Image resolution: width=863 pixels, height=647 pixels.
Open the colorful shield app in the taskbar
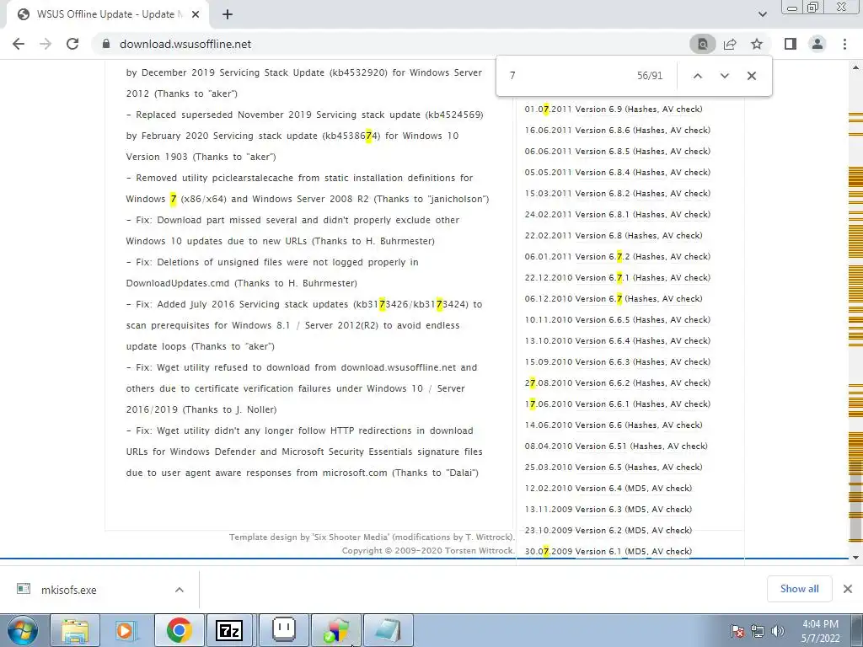tap(335, 630)
